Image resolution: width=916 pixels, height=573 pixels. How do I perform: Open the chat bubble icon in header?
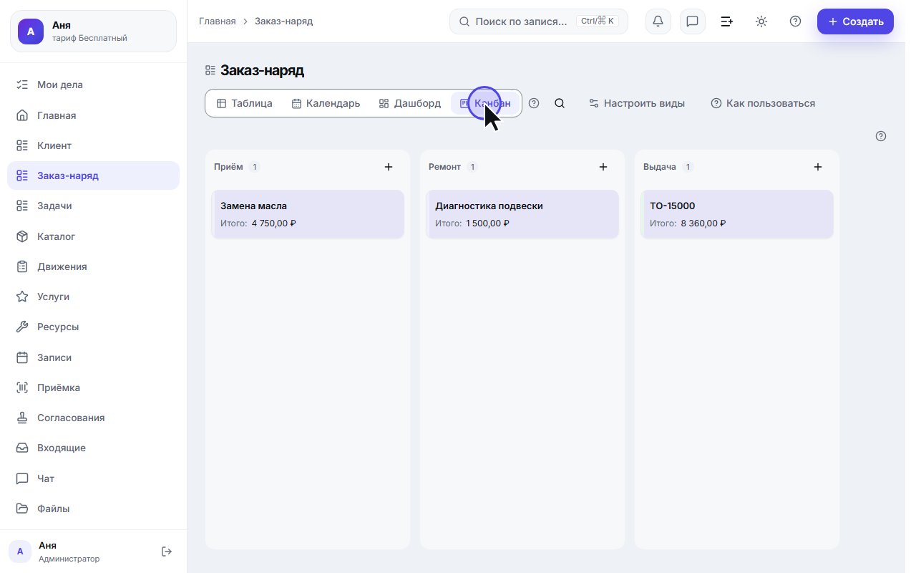click(692, 21)
